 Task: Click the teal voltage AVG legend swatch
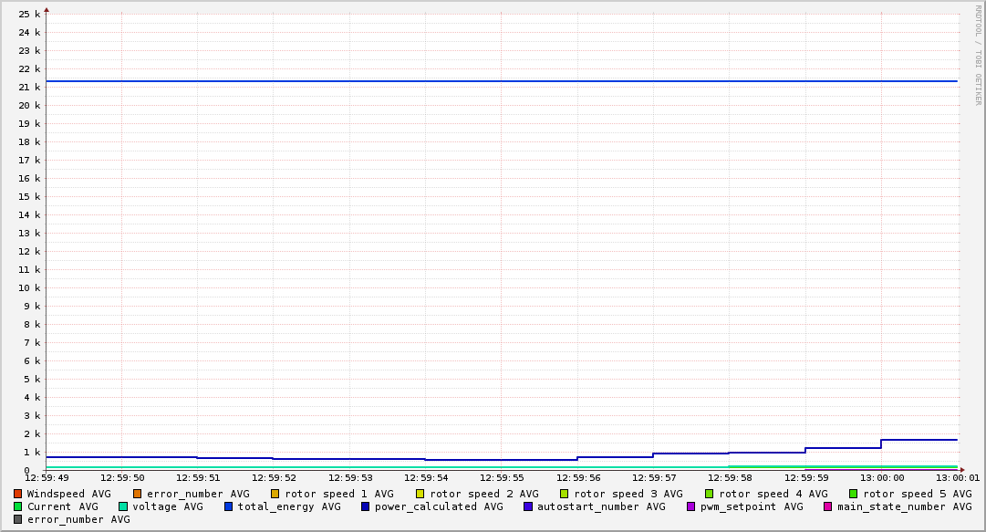coord(123,506)
